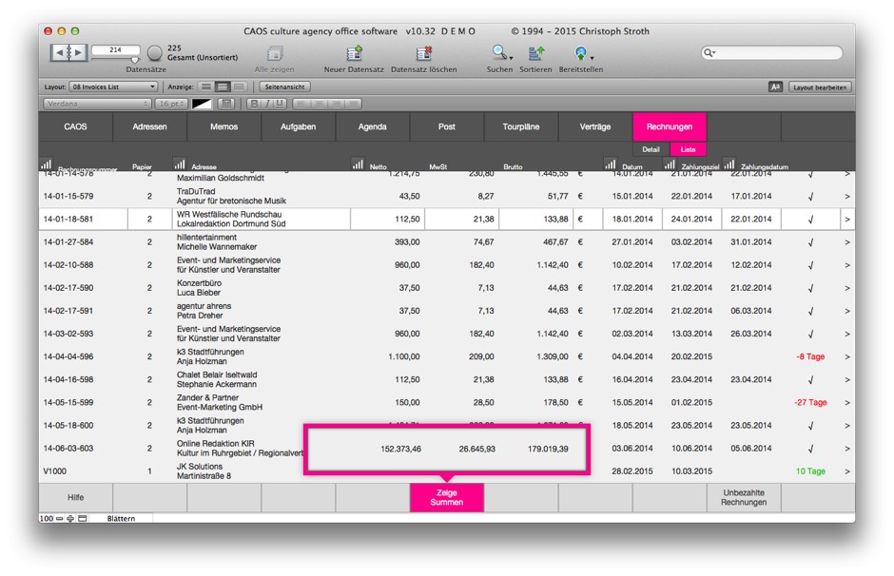Open the Blättern mode popup

point(121,518)
